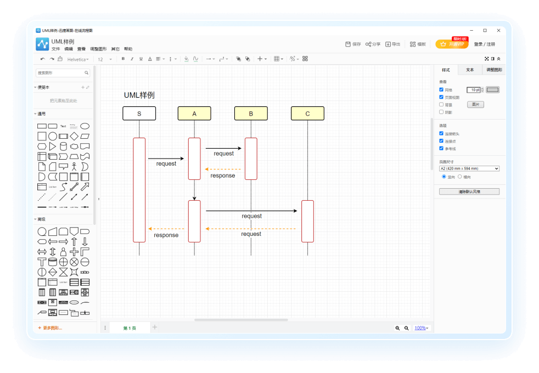Open the fill color bucket tool

[186, 59]
